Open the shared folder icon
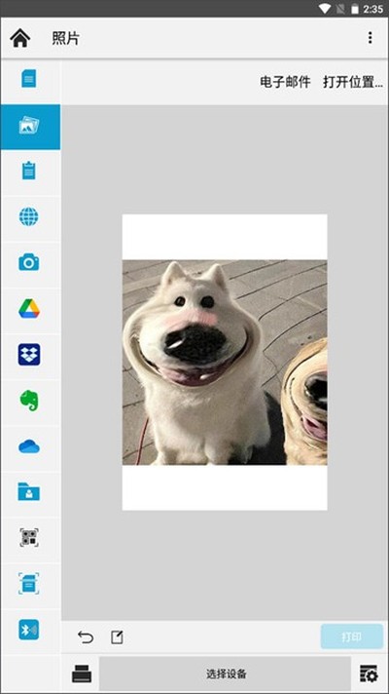 [29, 491]
